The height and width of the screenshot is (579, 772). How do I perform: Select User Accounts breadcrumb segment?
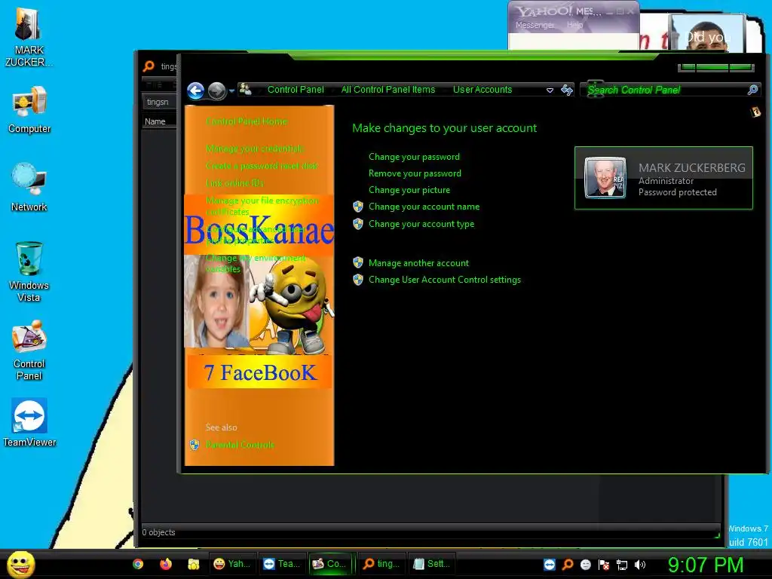tap(482, 90)
